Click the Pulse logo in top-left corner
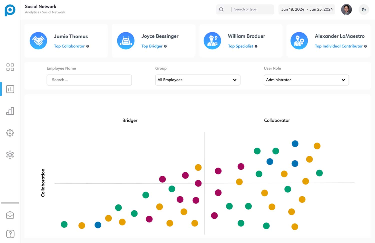 pyautogui.click(x=10, y=10)
